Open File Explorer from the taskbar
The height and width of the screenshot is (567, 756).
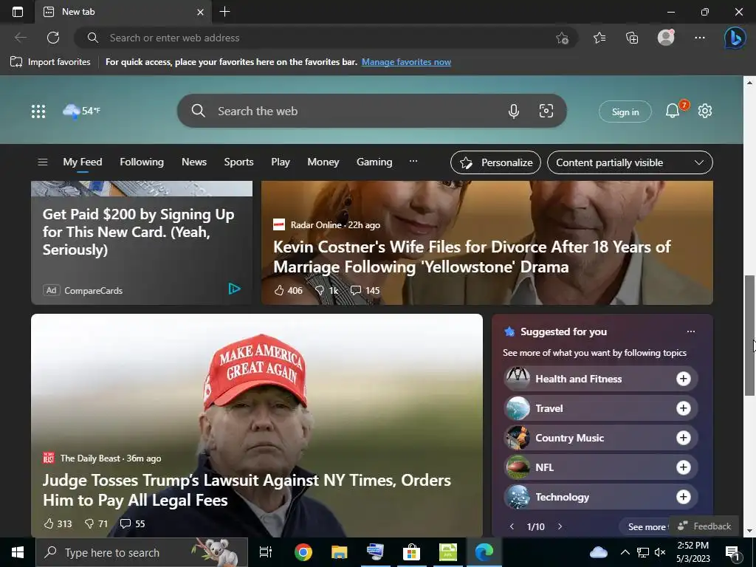(339, 552)
